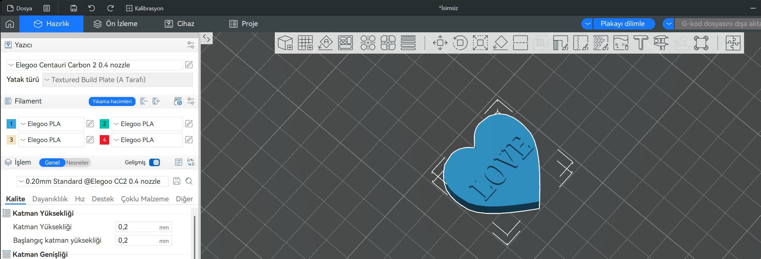The height and width of the screenshot is (259, 761).
Task: Click the Arrange all objects icon
Action: (345, 43)
